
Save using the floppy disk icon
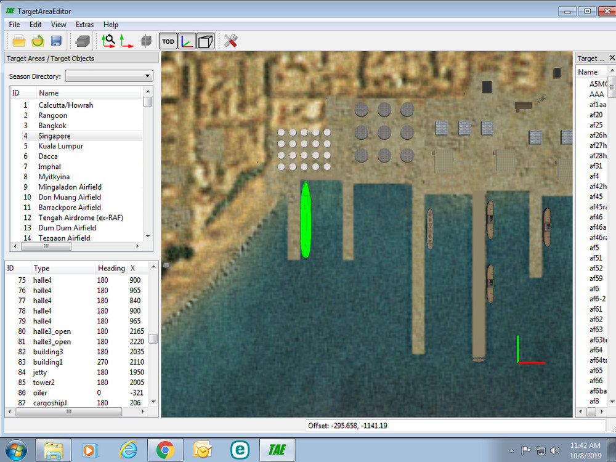[x=56, y=41]
